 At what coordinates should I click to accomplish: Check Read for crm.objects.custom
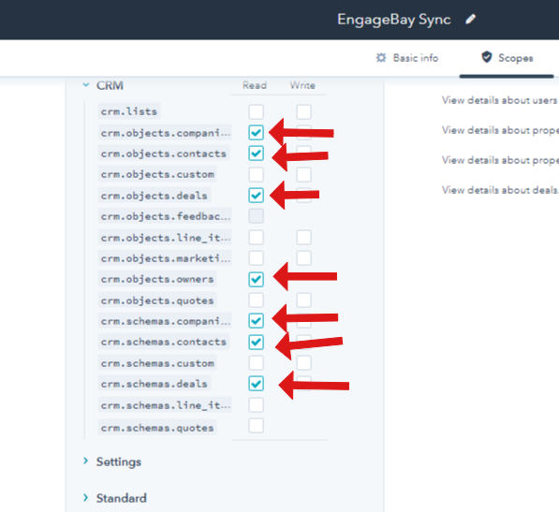click(256, 175)
